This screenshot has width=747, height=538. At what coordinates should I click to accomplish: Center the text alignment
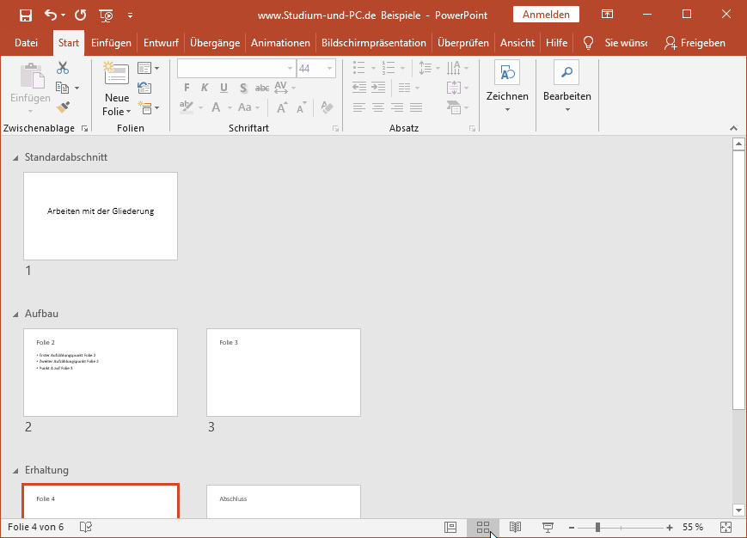pyautogui.click(x=378, y=108)
